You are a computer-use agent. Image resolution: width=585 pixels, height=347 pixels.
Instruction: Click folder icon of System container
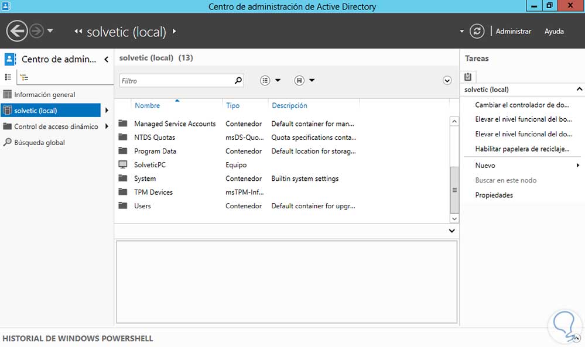[123, 178]
